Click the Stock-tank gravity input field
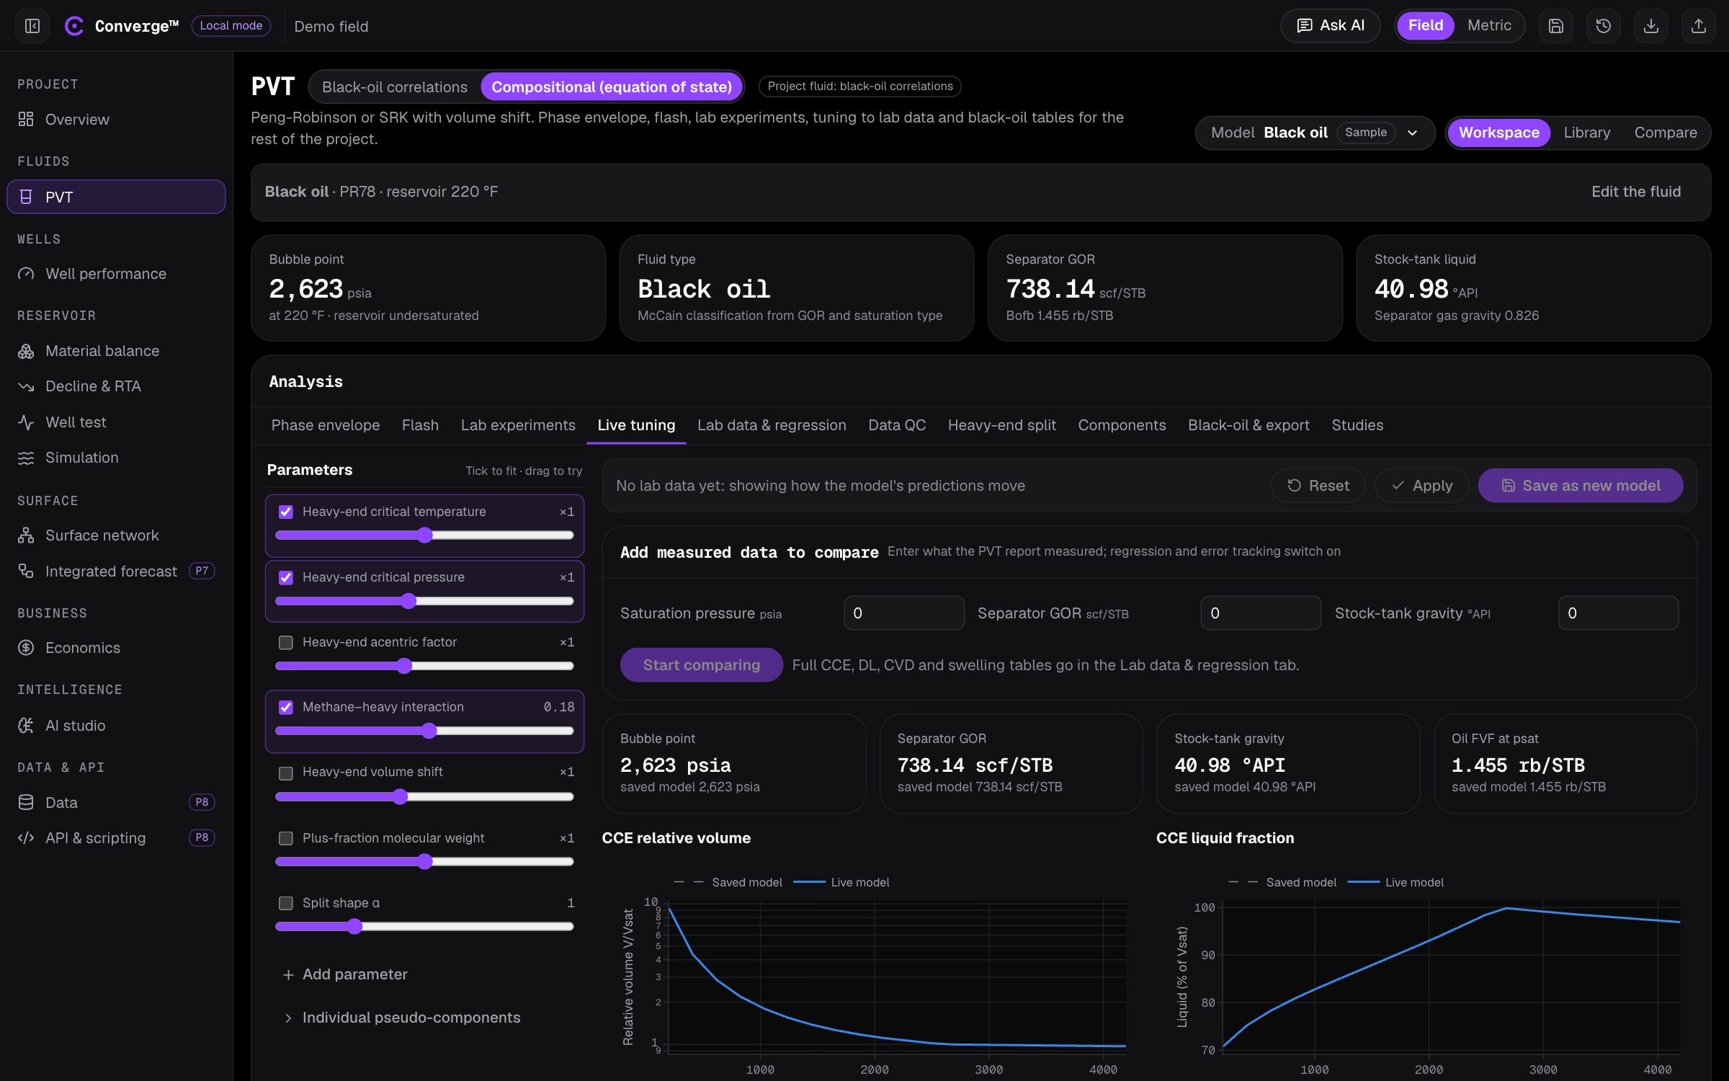 (x=1618, y=613)
